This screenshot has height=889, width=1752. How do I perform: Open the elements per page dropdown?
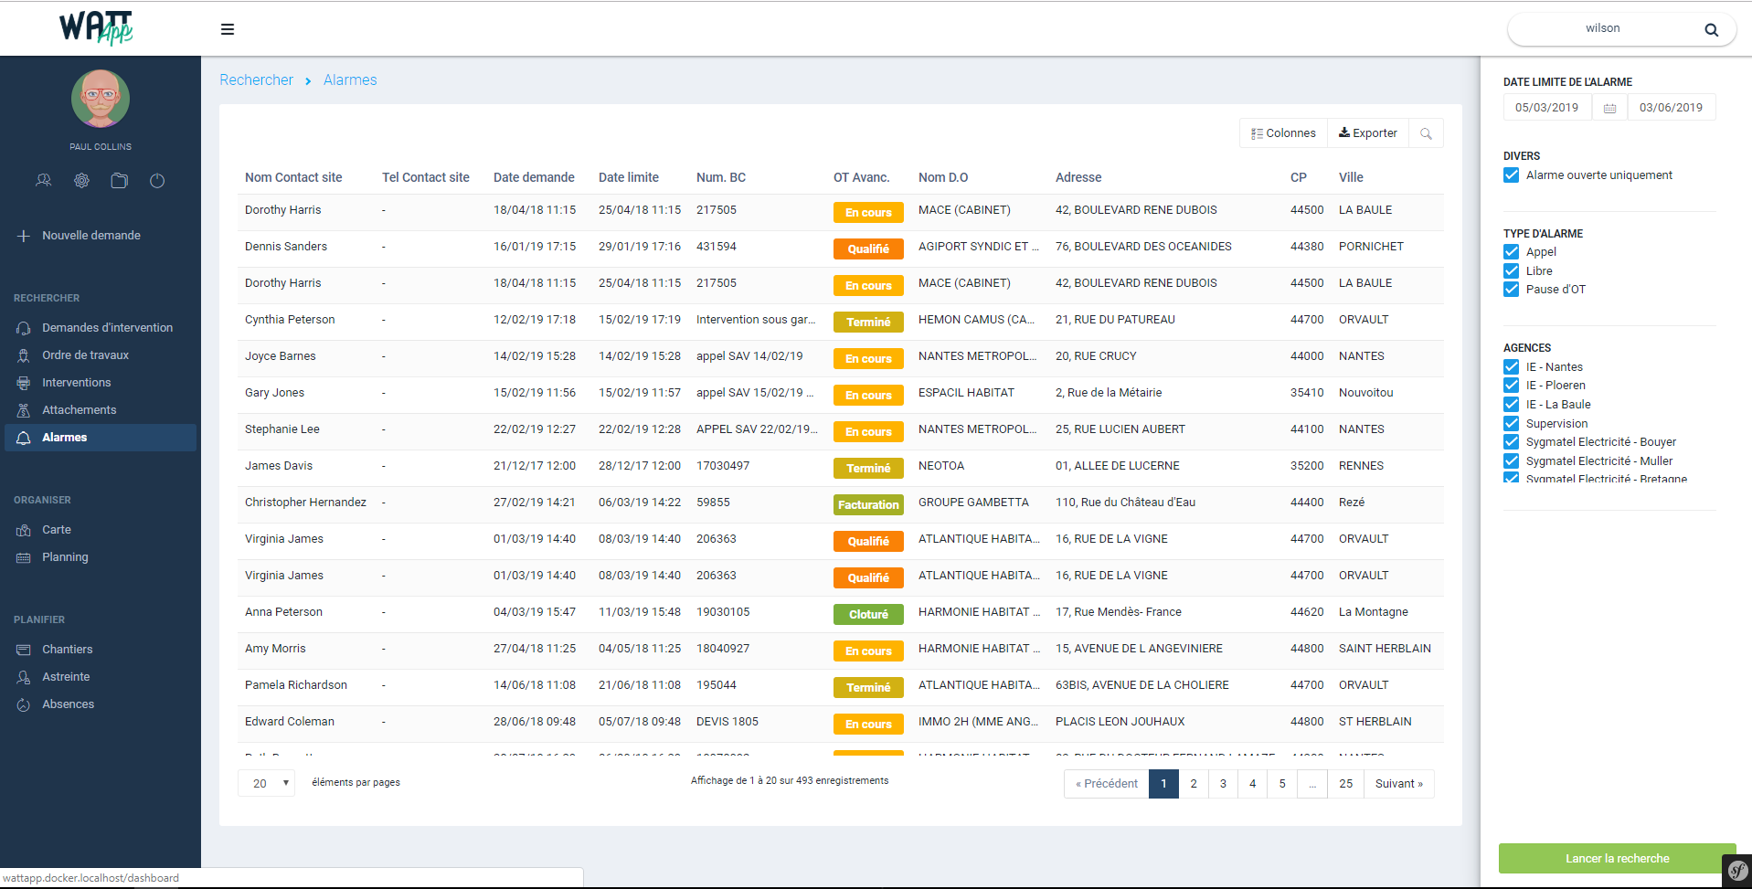click(266, 783)
